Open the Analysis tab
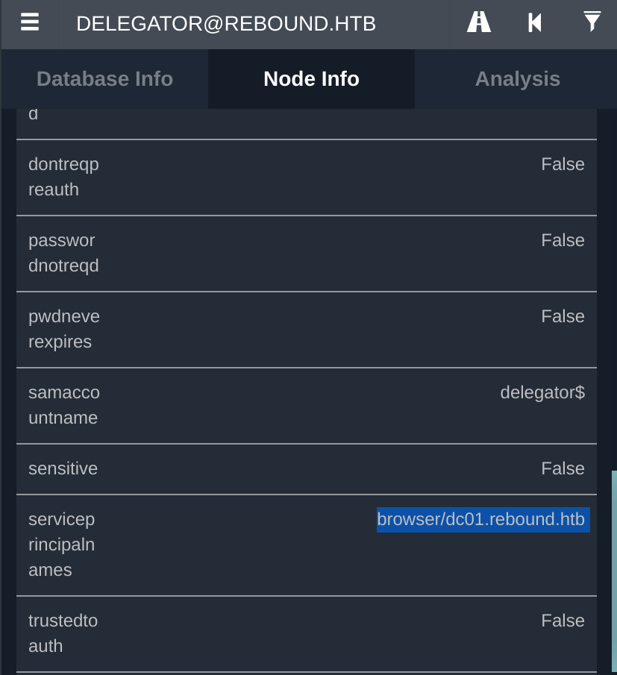Viewport: 617px width, 675px height. coord(517,79)
